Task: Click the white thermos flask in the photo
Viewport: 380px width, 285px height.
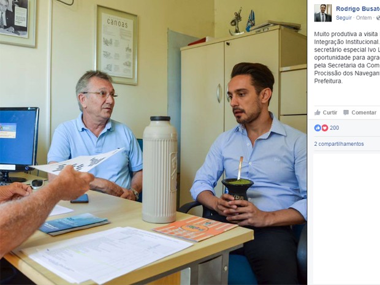Action: (160, 170)
